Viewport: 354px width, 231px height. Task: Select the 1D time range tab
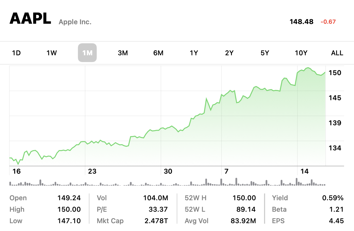(16, 53)
